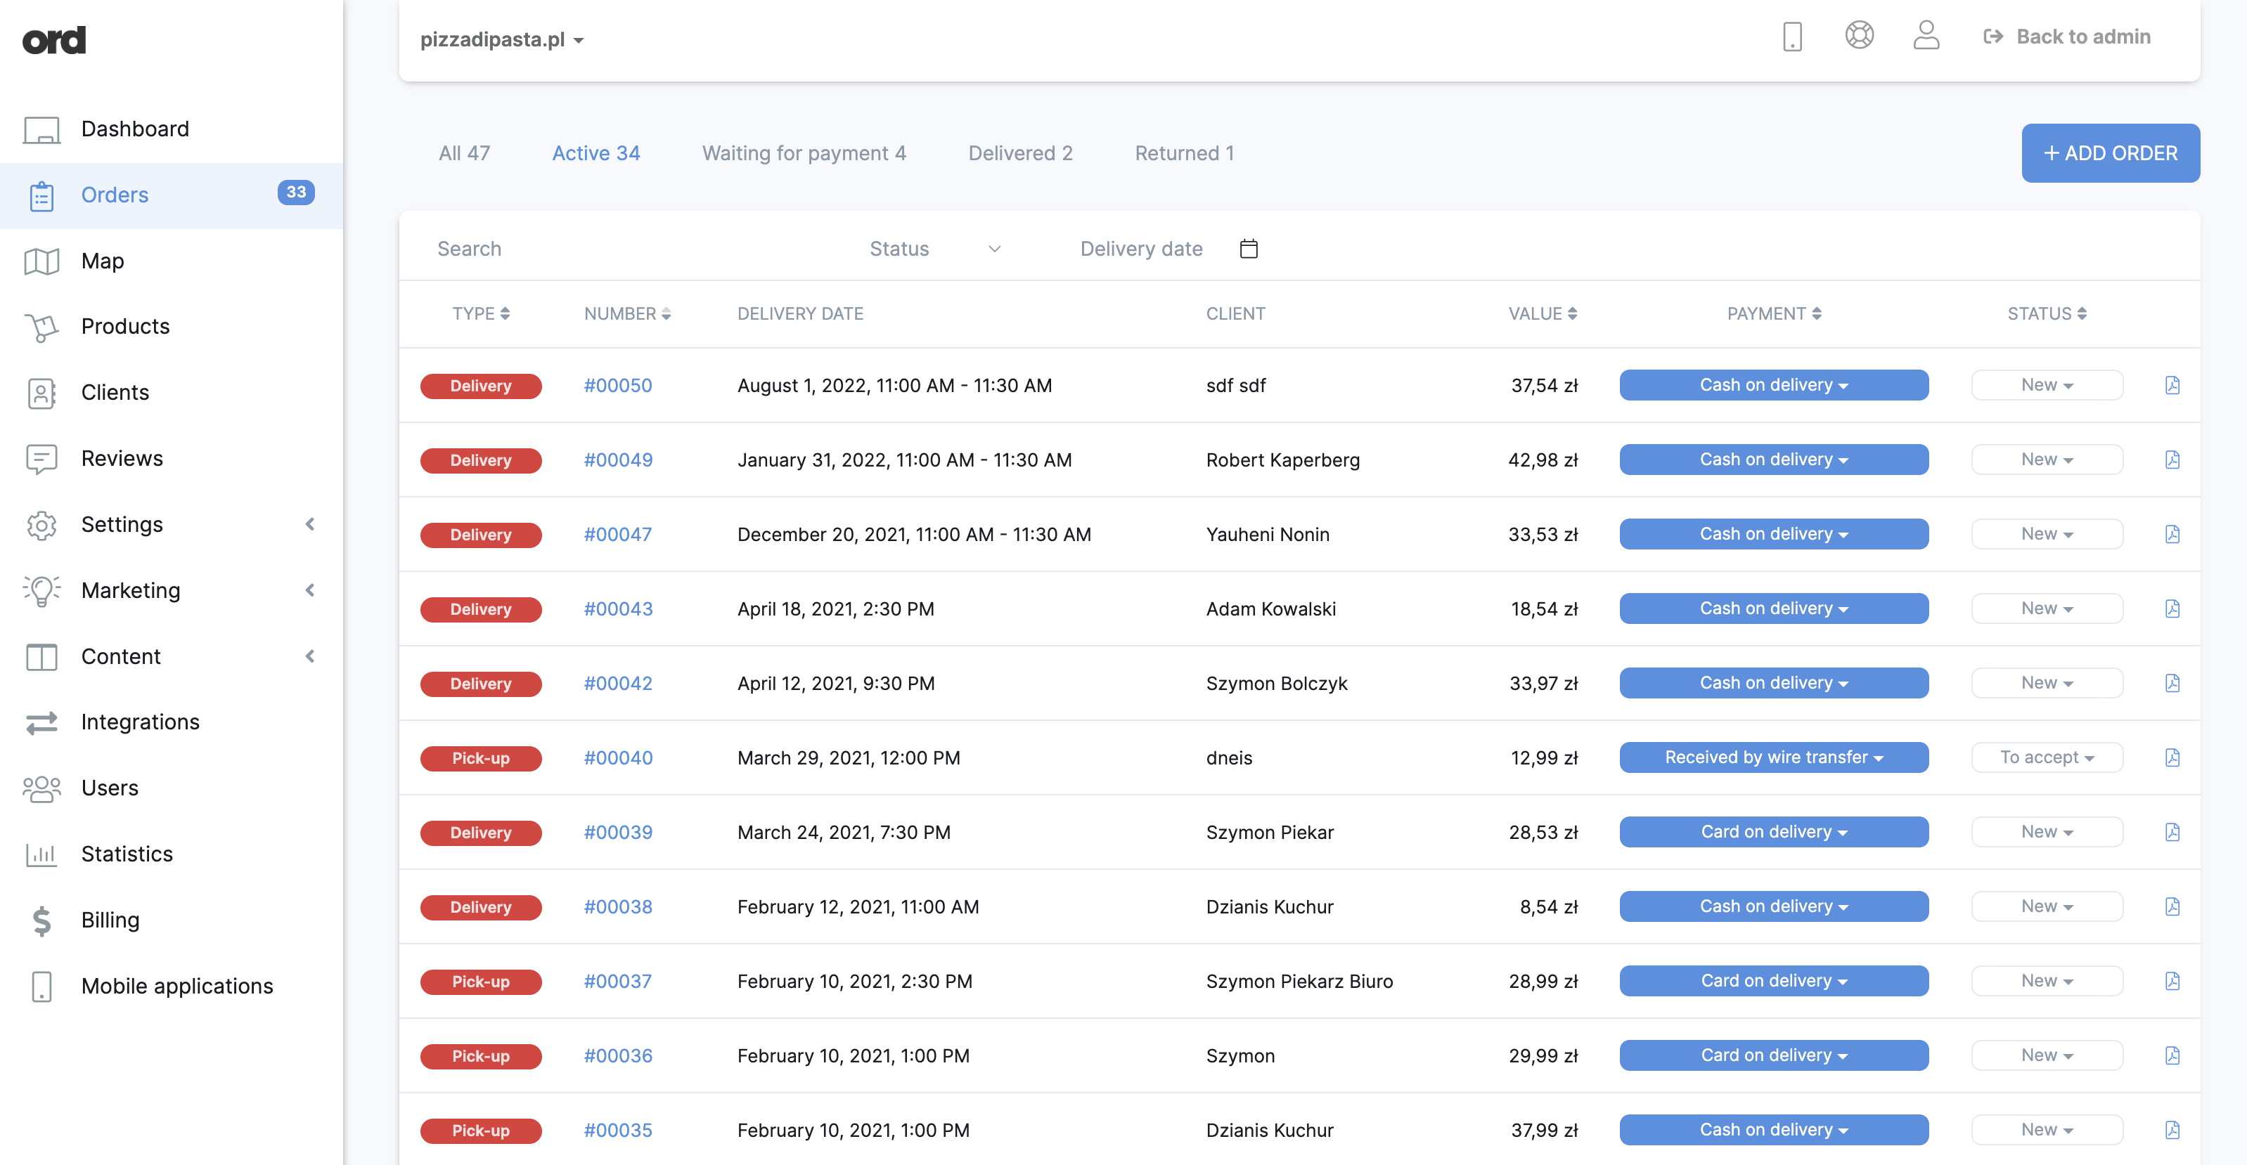Go to Statistics in sidebar
Screen dimensions: 2247x1165
click(127, 854)
